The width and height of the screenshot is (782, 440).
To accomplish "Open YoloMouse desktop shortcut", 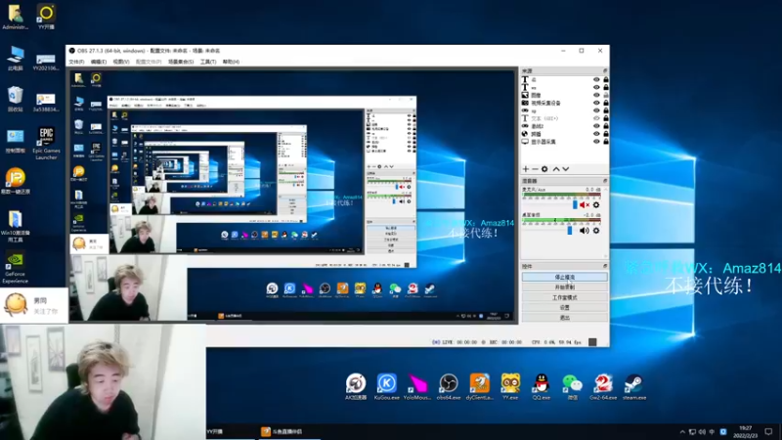I will 417,386.
